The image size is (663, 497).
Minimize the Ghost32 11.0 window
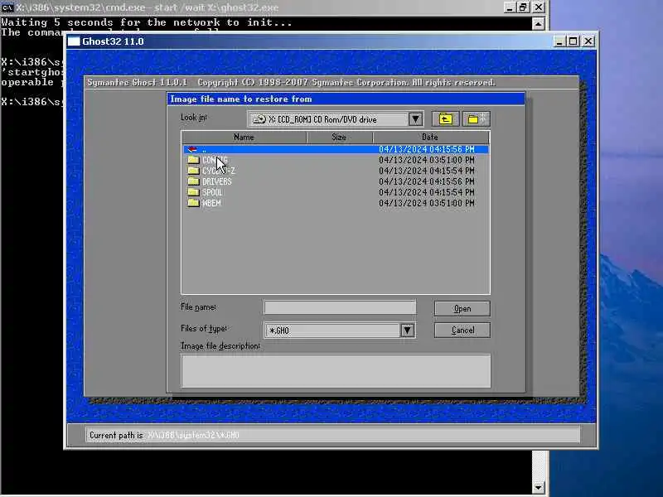559,41
